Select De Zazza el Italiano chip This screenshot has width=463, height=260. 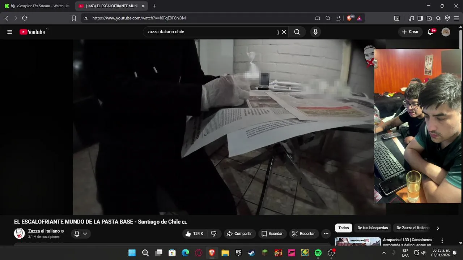[x=413, y=228]
